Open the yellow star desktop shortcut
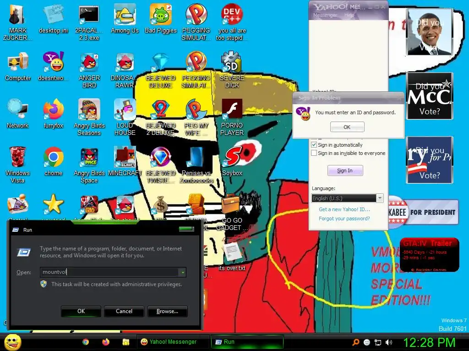 coord(53,205)
